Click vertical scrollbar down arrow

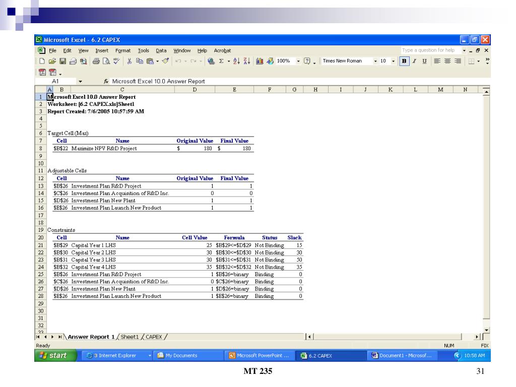(486, 330)
